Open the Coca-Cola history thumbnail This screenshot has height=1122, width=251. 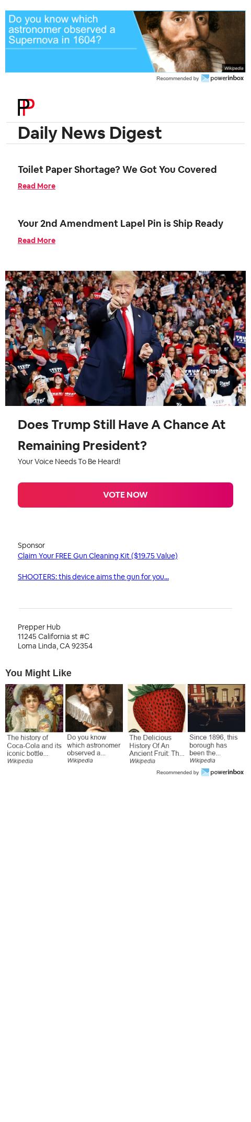[34, 708]
